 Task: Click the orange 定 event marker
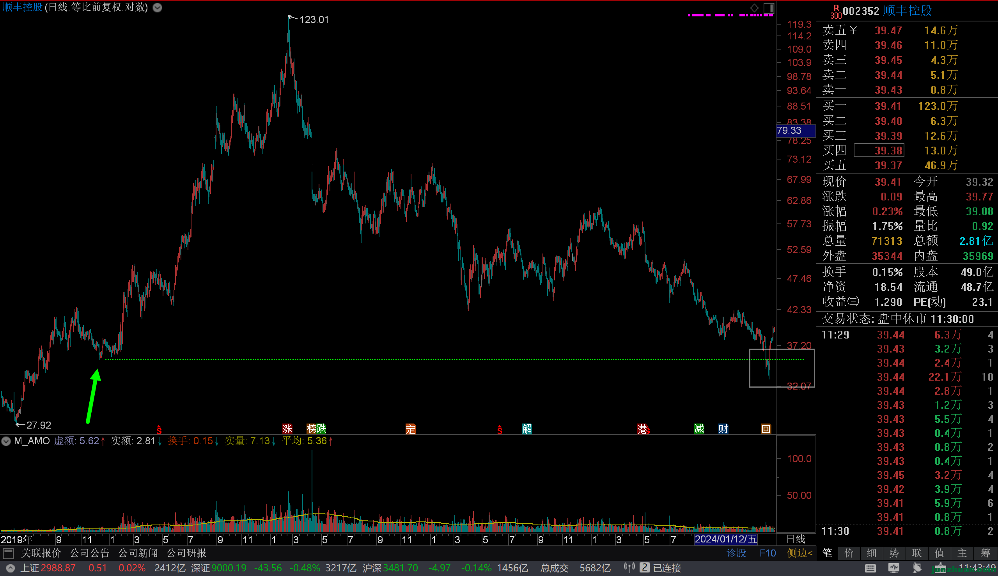410,429
